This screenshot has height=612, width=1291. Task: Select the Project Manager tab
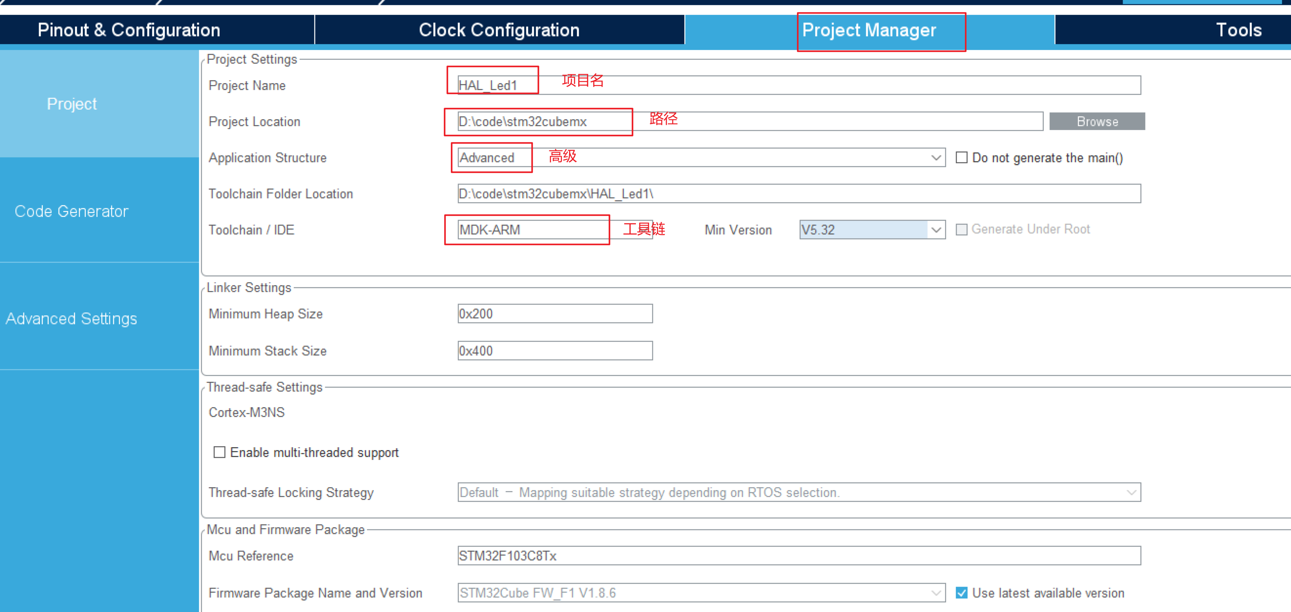click(x=868, y=30)
